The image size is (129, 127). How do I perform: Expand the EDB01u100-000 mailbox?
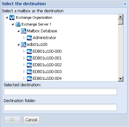(24, 51)
